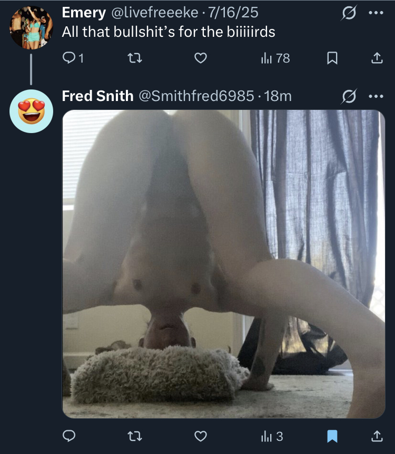
Task: Bookmark Emery's tweet
Action: 332,58
